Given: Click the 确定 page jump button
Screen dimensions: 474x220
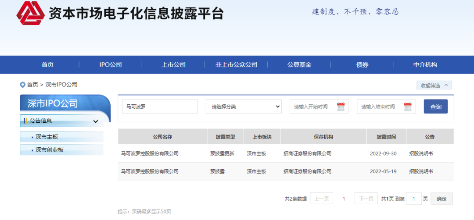Looking at the screenshot, I should coord(442,199).
